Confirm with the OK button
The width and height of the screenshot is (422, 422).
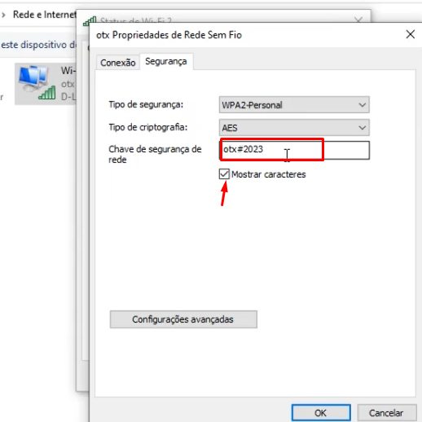321,413
